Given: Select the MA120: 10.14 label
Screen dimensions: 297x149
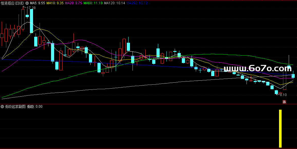Looking at the screenshot, I should point(115,3).
